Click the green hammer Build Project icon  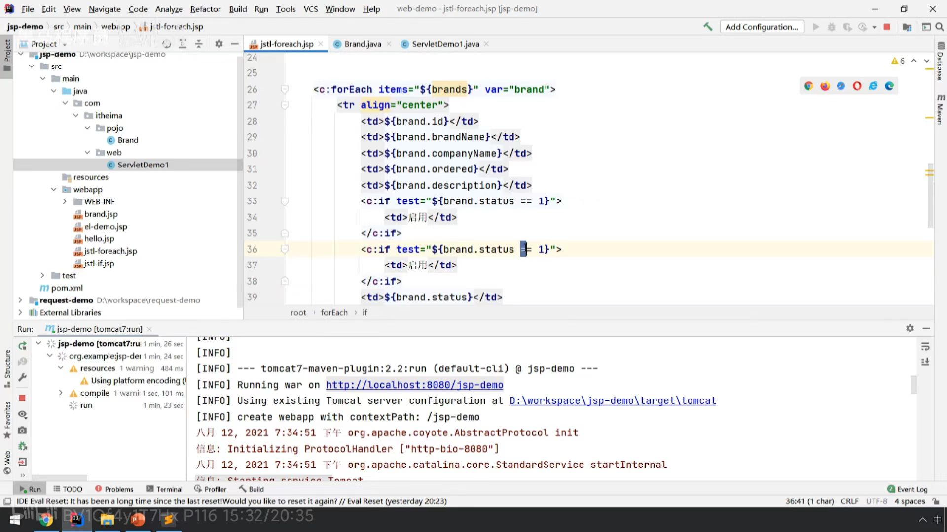click(708, 27)
